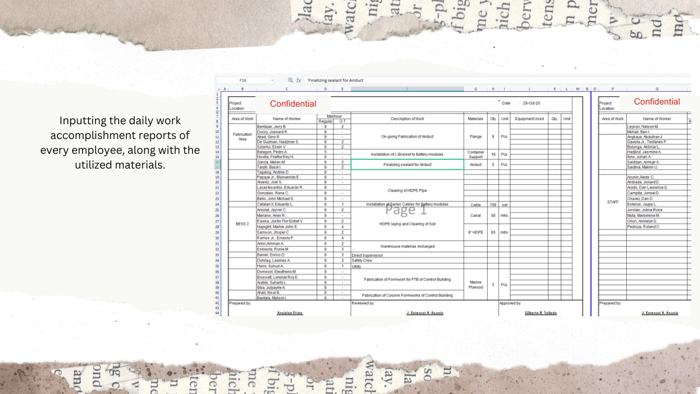Select worker cell 'Hadjirul, Jasmine A.'
The width and height of the screenshot is (700, 394).
(x=657, y=152)
